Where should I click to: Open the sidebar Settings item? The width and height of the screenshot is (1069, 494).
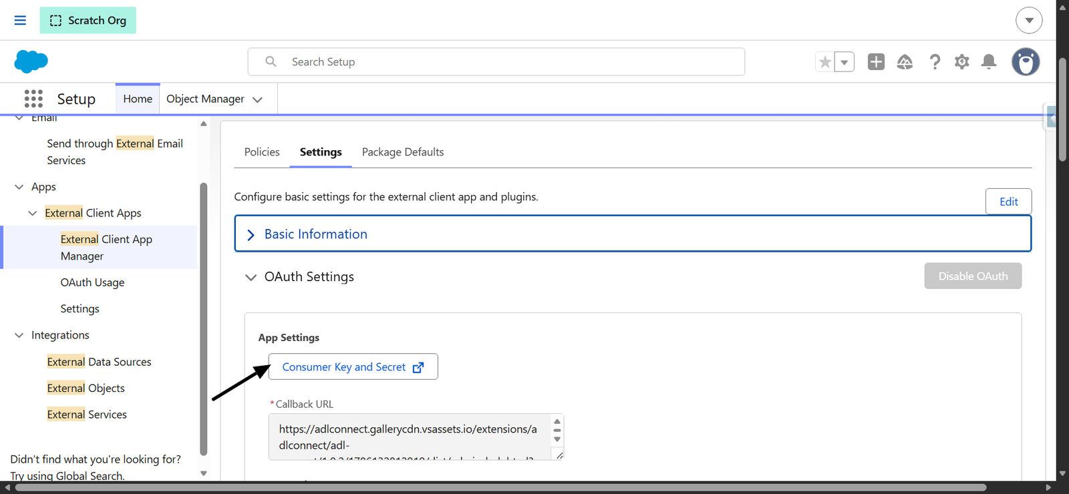(80, 308)
